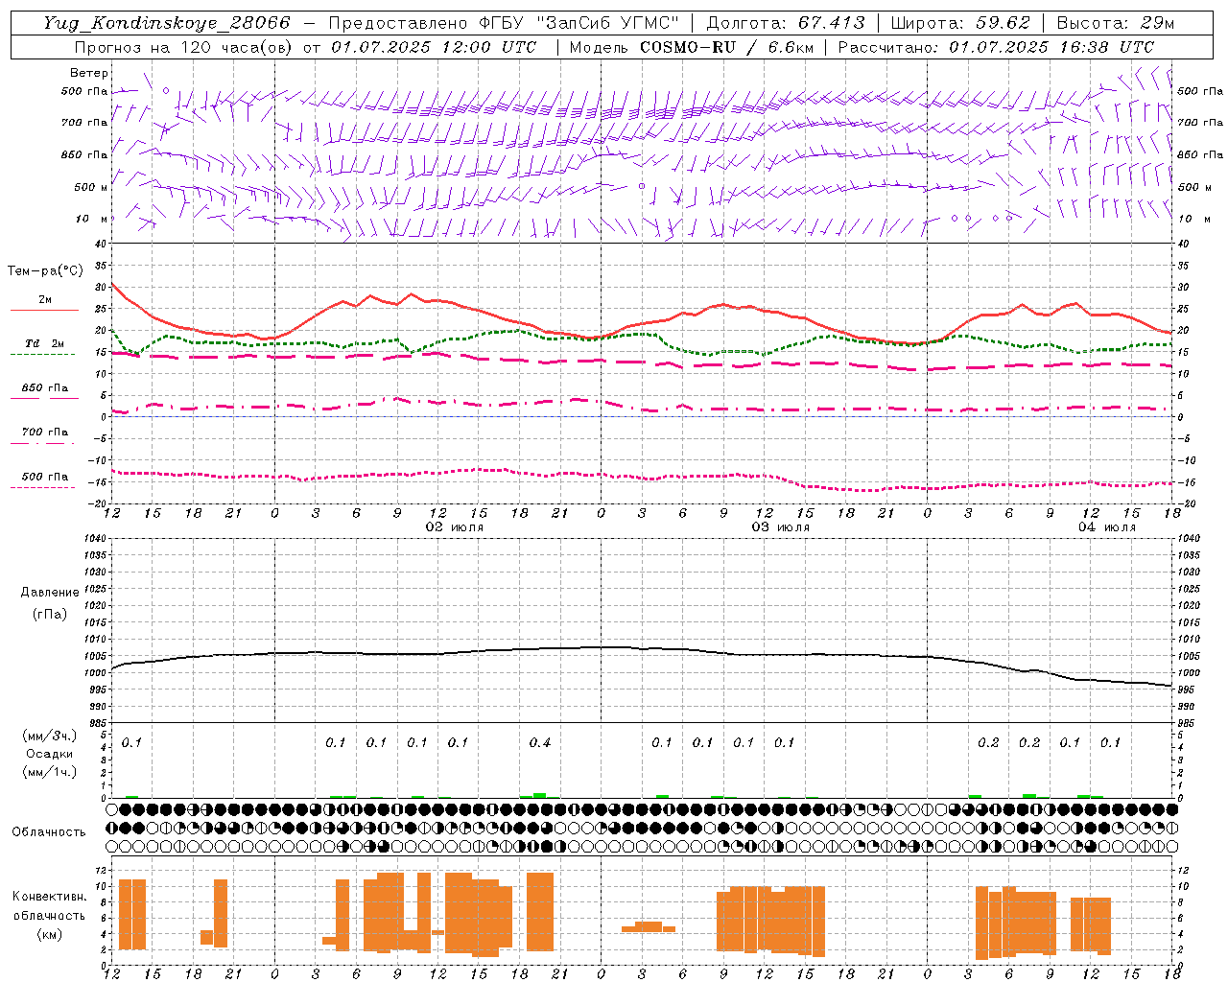
Task: Click the 700 гПа temperature legend entry
Action: click(x=44, y=433)
